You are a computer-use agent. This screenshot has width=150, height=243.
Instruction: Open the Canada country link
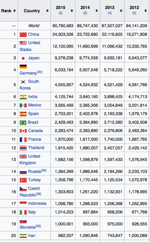(35, 131)
